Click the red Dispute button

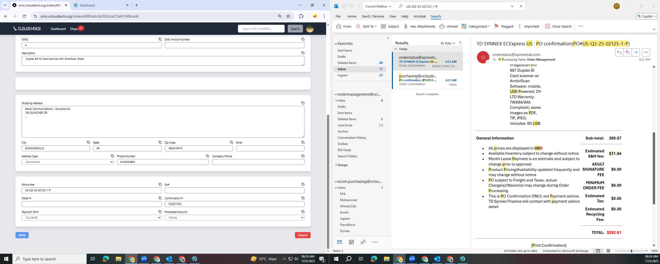[303, 235]
